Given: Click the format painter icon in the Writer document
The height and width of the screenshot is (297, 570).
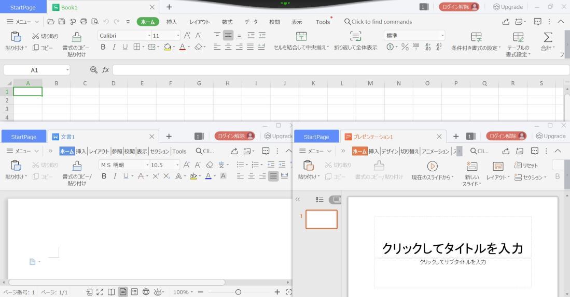Looking at the screenshot, I should (x=76, y=166).
